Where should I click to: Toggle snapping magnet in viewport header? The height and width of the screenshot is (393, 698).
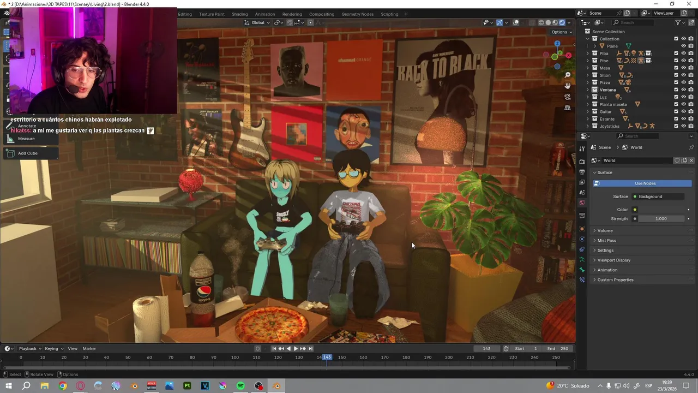click(290, 22)
